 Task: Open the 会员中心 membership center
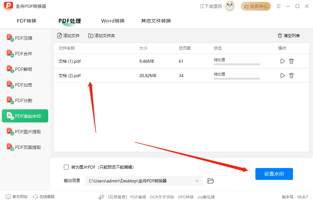(256, 6)
